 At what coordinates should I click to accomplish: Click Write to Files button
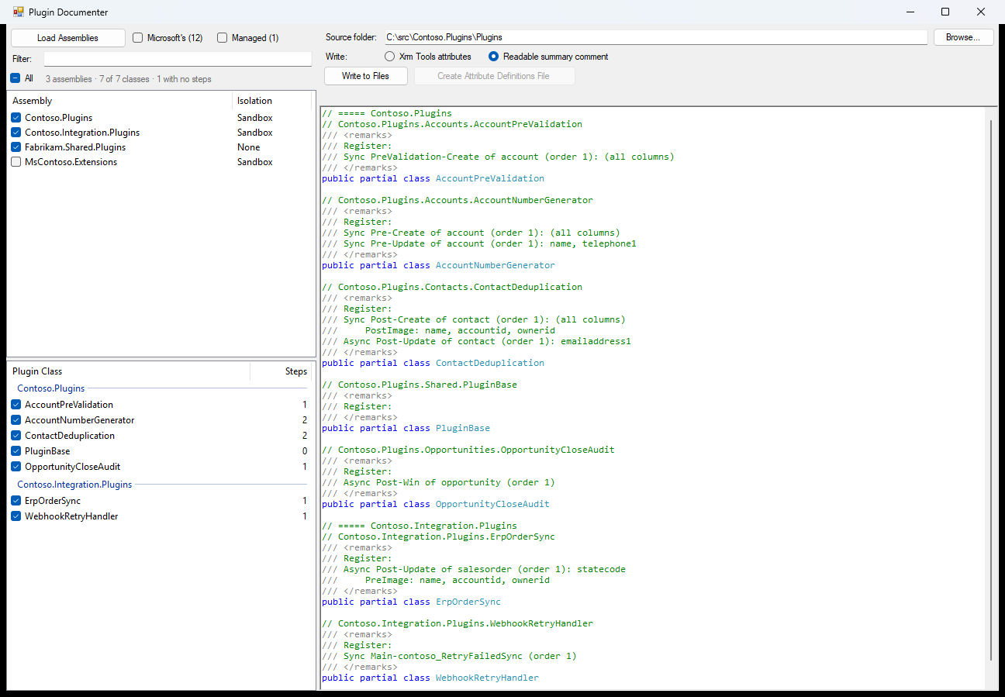(x=365, y=76)
